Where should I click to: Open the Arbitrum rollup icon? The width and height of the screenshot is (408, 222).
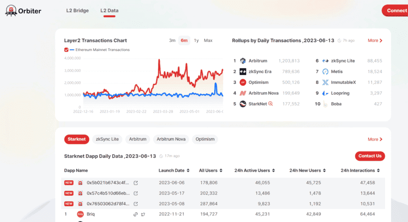(x=243, y=61)
